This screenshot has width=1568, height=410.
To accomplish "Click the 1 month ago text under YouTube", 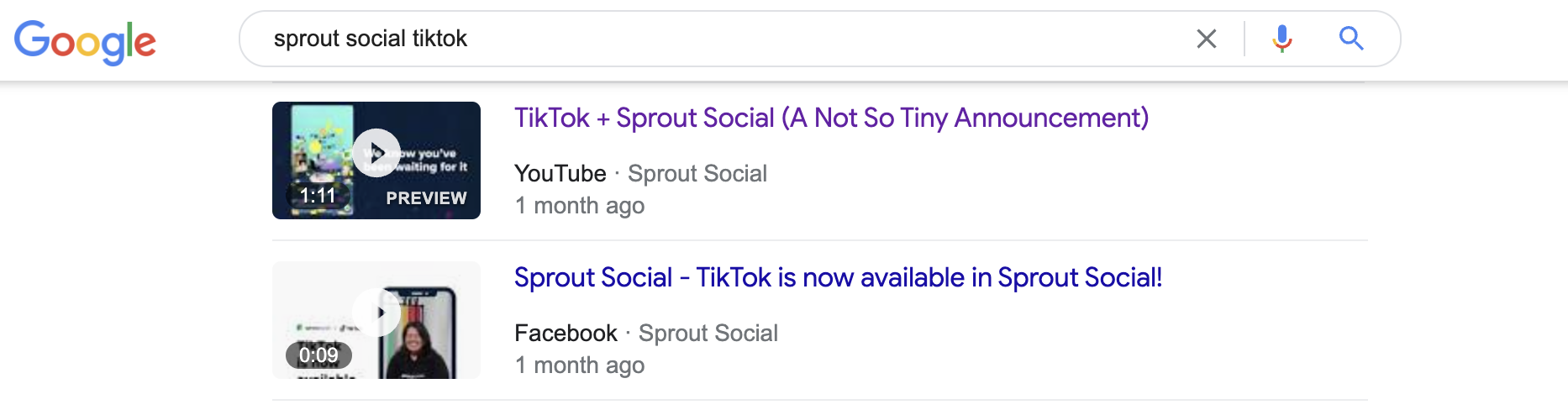I will 580,205.
